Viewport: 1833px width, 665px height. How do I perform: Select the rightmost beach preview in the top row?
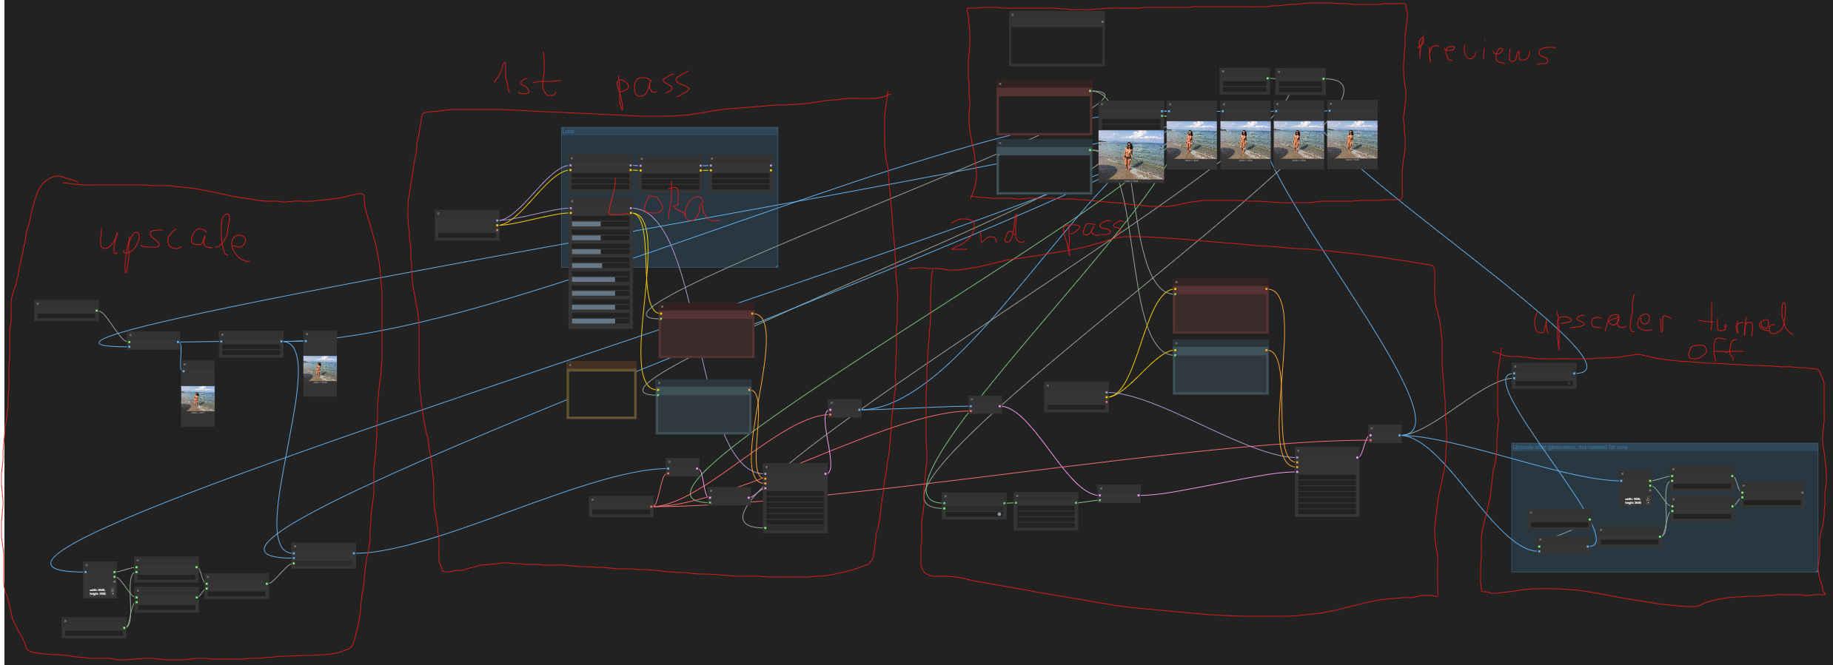[x=1352, y=141]
